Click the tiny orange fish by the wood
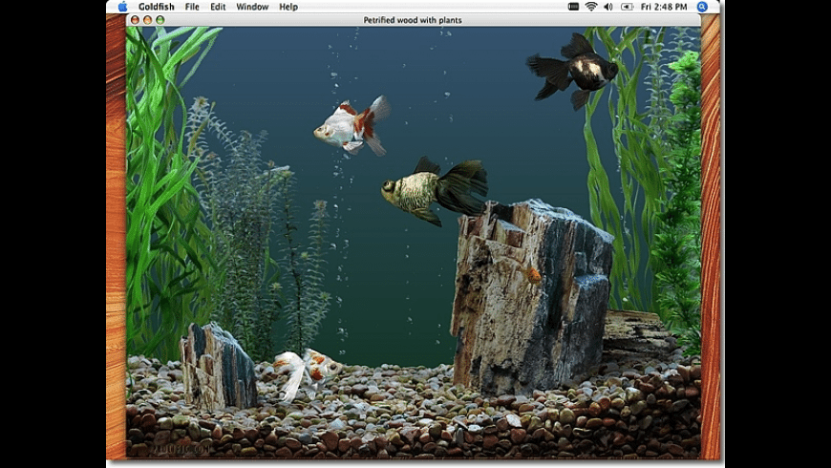Image resolution: width=831 pixels, height=468 pixels. point(533,274)
